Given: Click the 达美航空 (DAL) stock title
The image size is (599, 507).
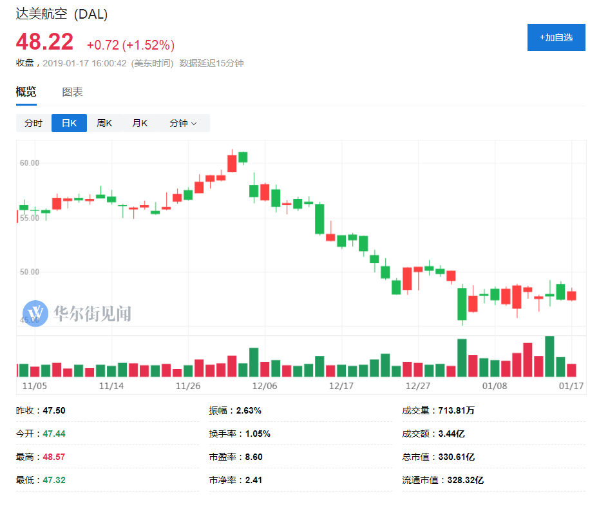Looking at the screenshot, I should click(61, 14).
